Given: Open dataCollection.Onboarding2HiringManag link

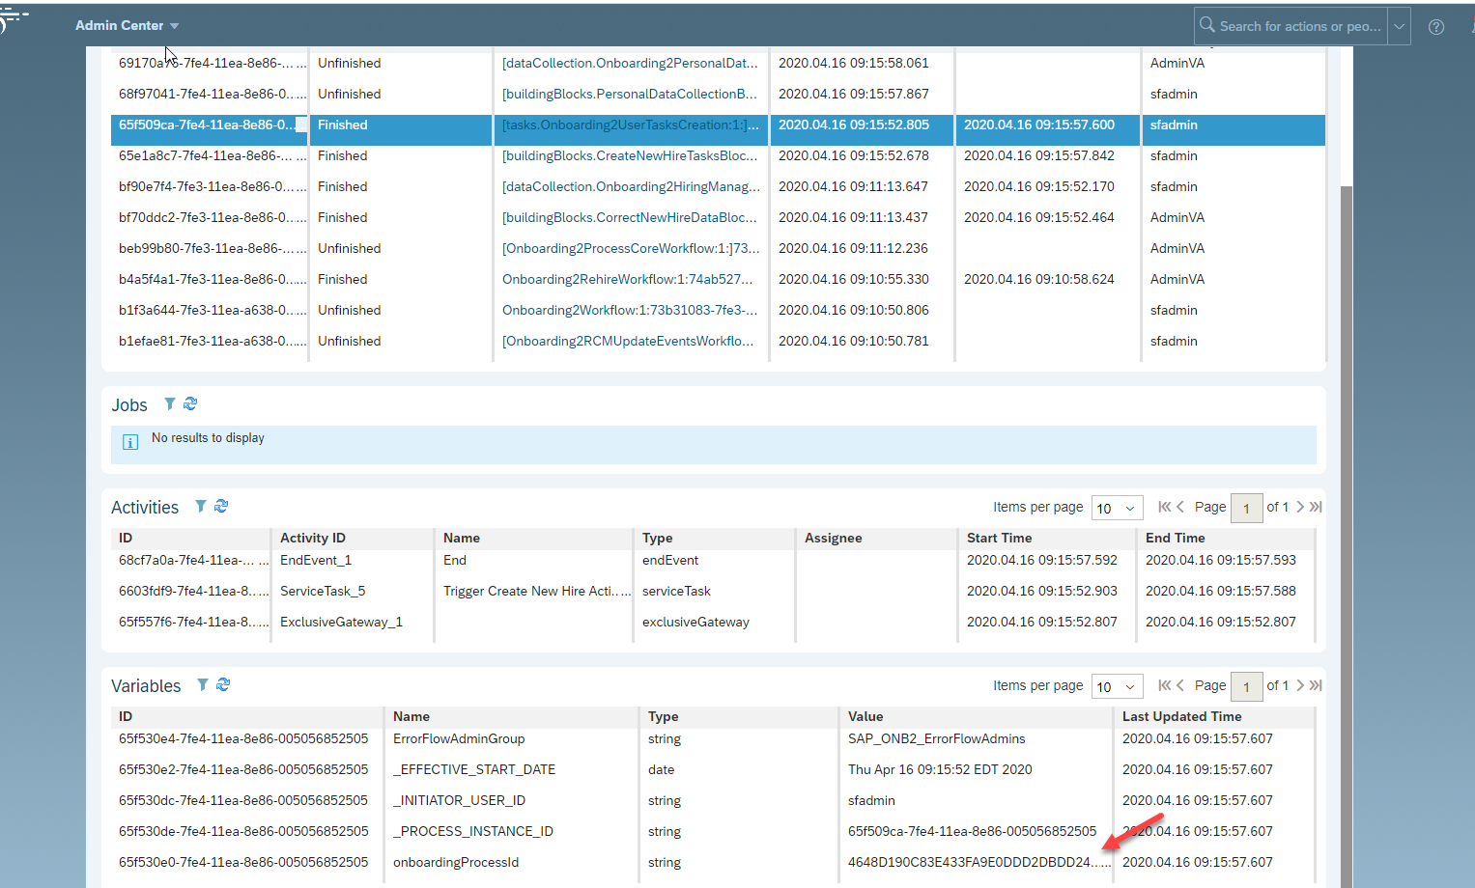Looking at the screenshot, I should (x=631, y=186).
